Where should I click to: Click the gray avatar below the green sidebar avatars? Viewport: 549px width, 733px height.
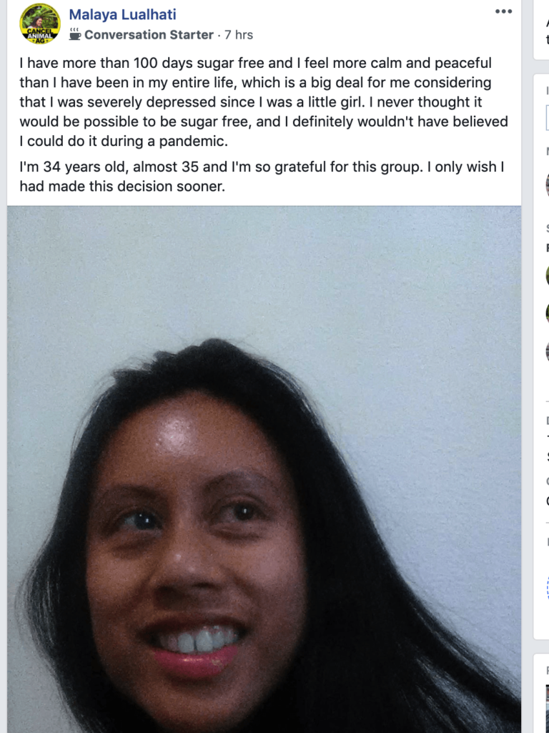(547, 350)
